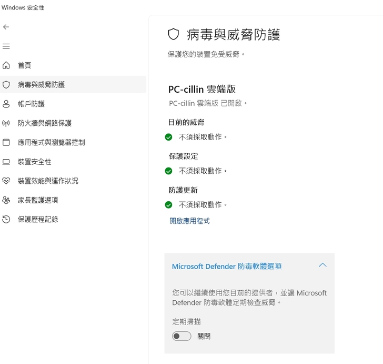Viewport: 383px width, 364px height.
Task: Click the family icon for 家長監護選項
Action: [x=6, y=200]
